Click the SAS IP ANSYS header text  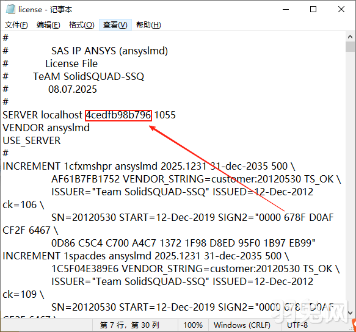(x=109, y=51)
